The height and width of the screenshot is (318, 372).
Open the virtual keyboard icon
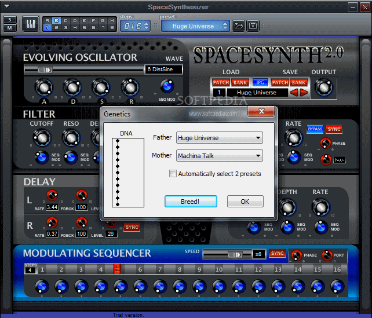31,24
